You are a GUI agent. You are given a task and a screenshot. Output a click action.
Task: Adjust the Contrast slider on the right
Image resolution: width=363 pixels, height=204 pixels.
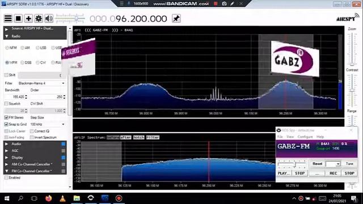352,90
